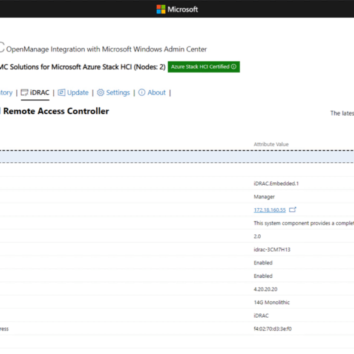The height and width of the screenshot is (354, 354).
Task: Click info icon in Azure Stack HCI Certified badge
Action: pyautogui.click(x=234, y=67)
